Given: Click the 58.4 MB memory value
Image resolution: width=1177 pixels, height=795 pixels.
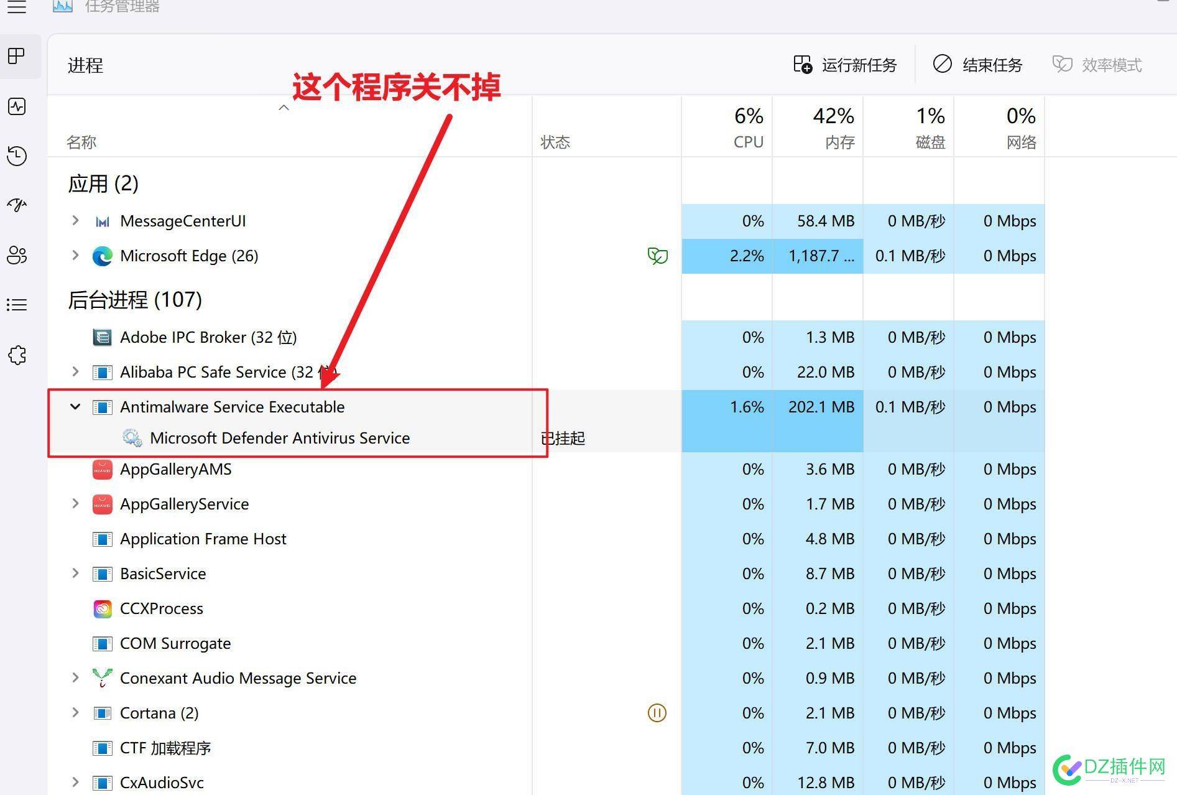Looking at the screenshot, I should tap(826, 221).
